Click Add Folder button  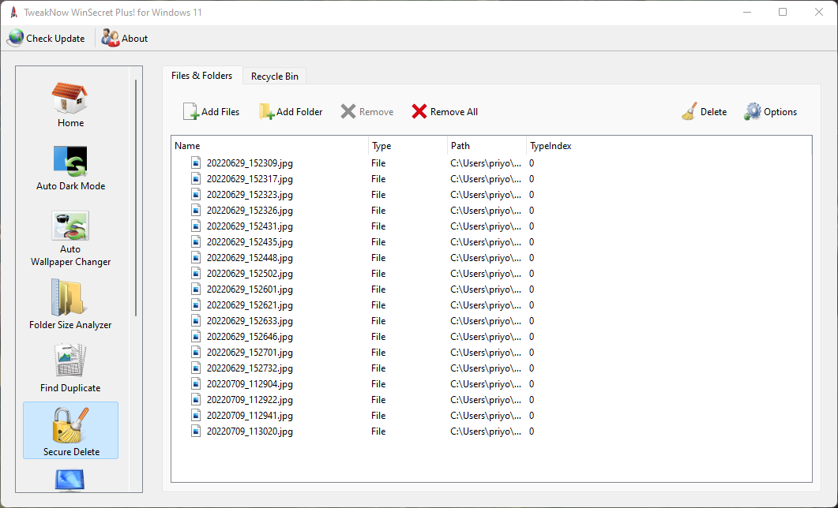(291, 111)
